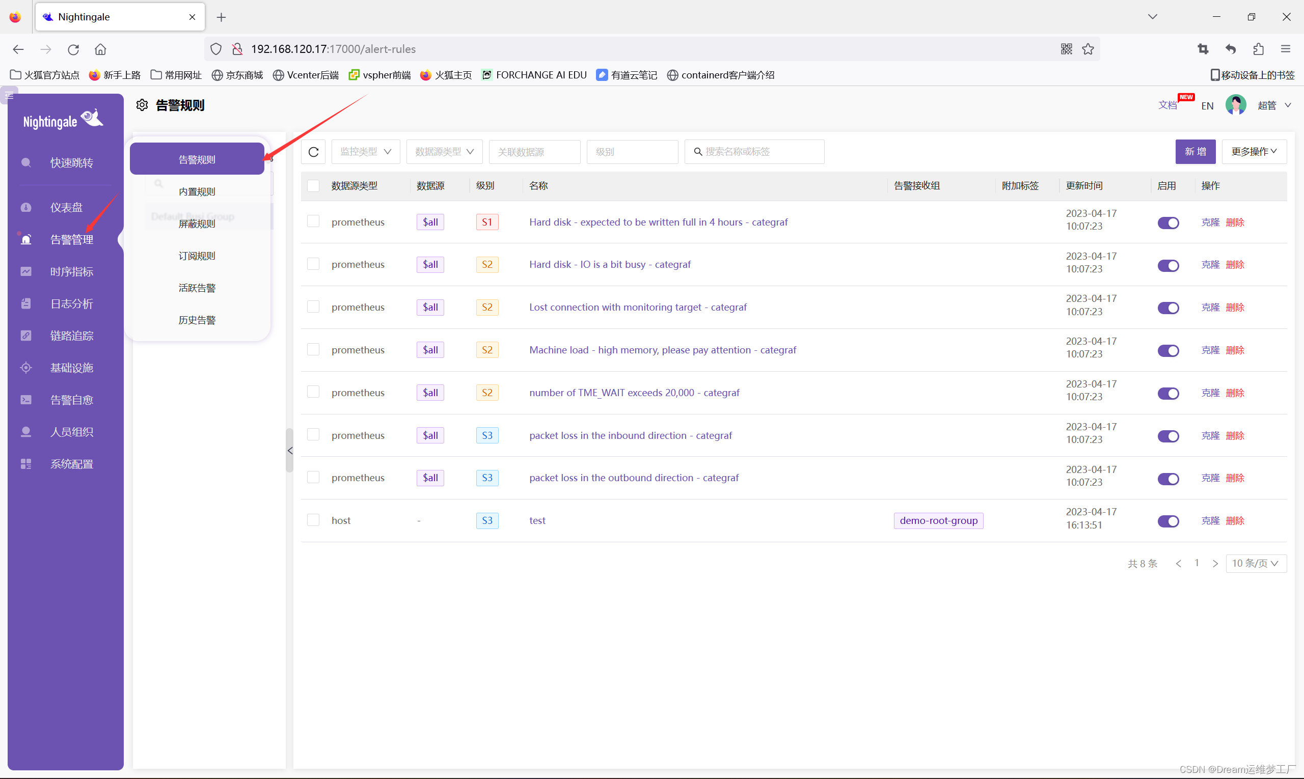1304x779 pixels.
Task: Click the browser QR code icon in the address bar
Action: [x=1066, y=49]
